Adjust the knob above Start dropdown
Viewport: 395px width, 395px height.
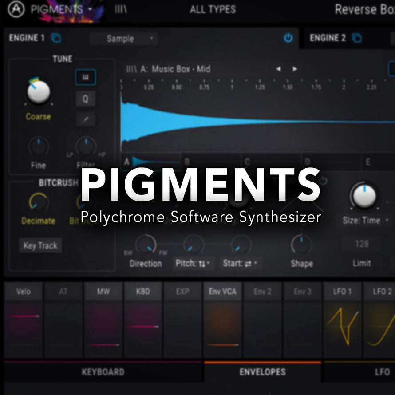241,245
